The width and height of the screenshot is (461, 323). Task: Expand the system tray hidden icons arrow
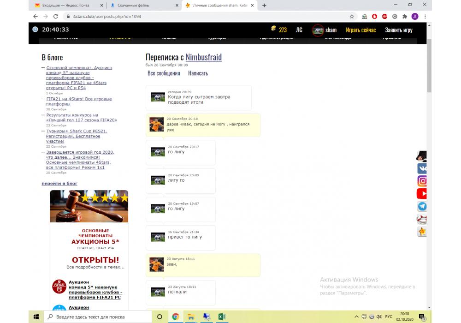click(356, 317)
